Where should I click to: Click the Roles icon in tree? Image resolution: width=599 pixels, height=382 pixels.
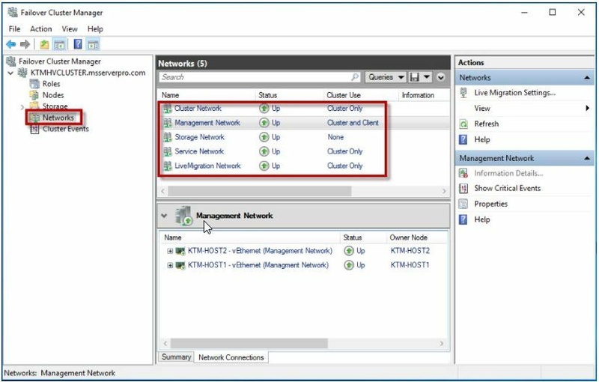coord(34,84)
